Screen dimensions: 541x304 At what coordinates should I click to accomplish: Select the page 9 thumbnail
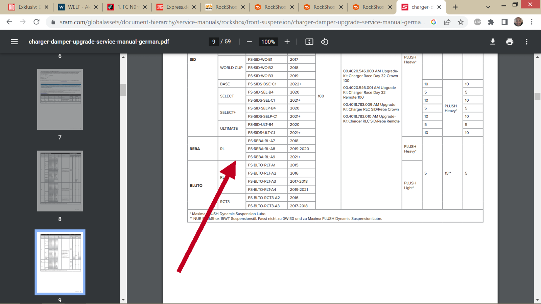(60, 262)
